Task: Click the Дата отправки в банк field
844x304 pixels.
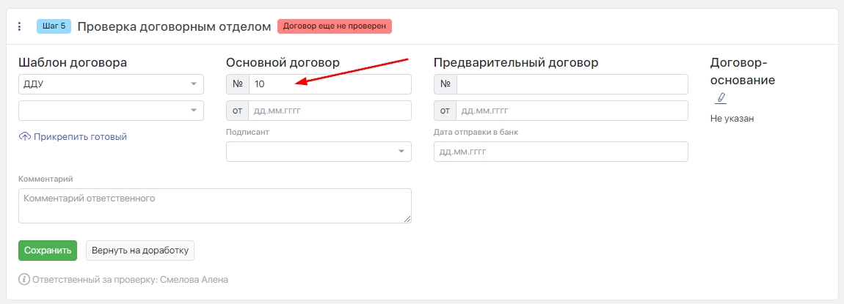Action: 561,152
